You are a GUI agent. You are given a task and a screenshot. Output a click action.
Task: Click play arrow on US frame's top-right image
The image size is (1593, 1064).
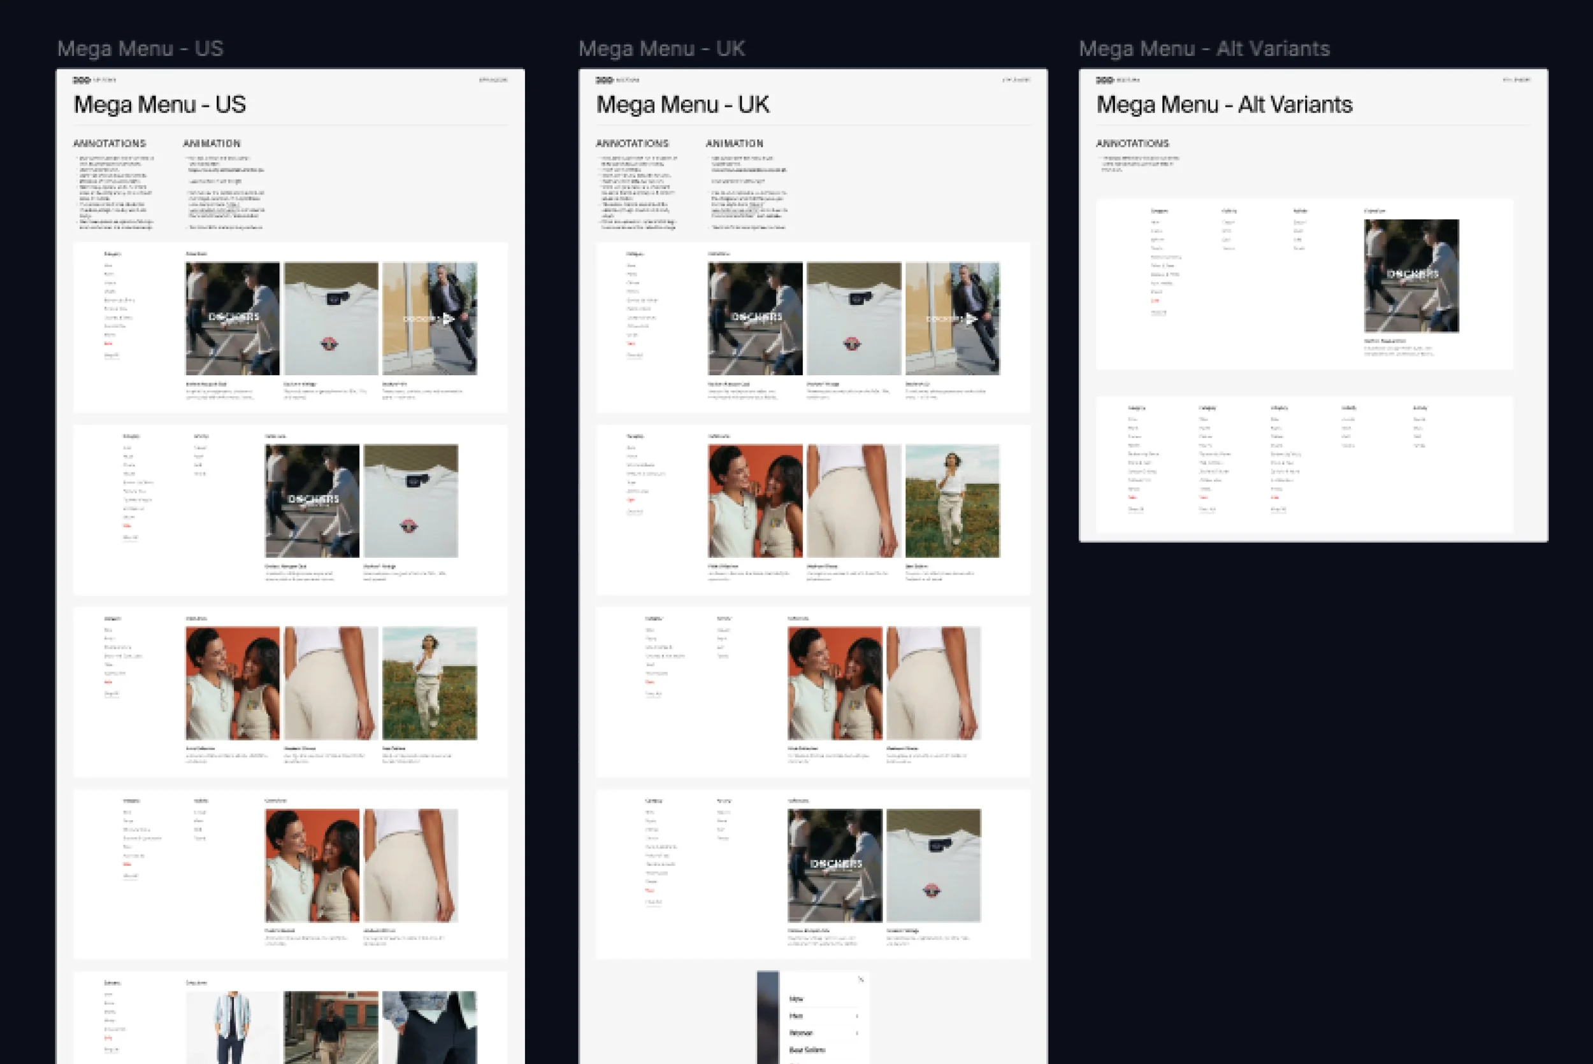(x=447, y=318)
